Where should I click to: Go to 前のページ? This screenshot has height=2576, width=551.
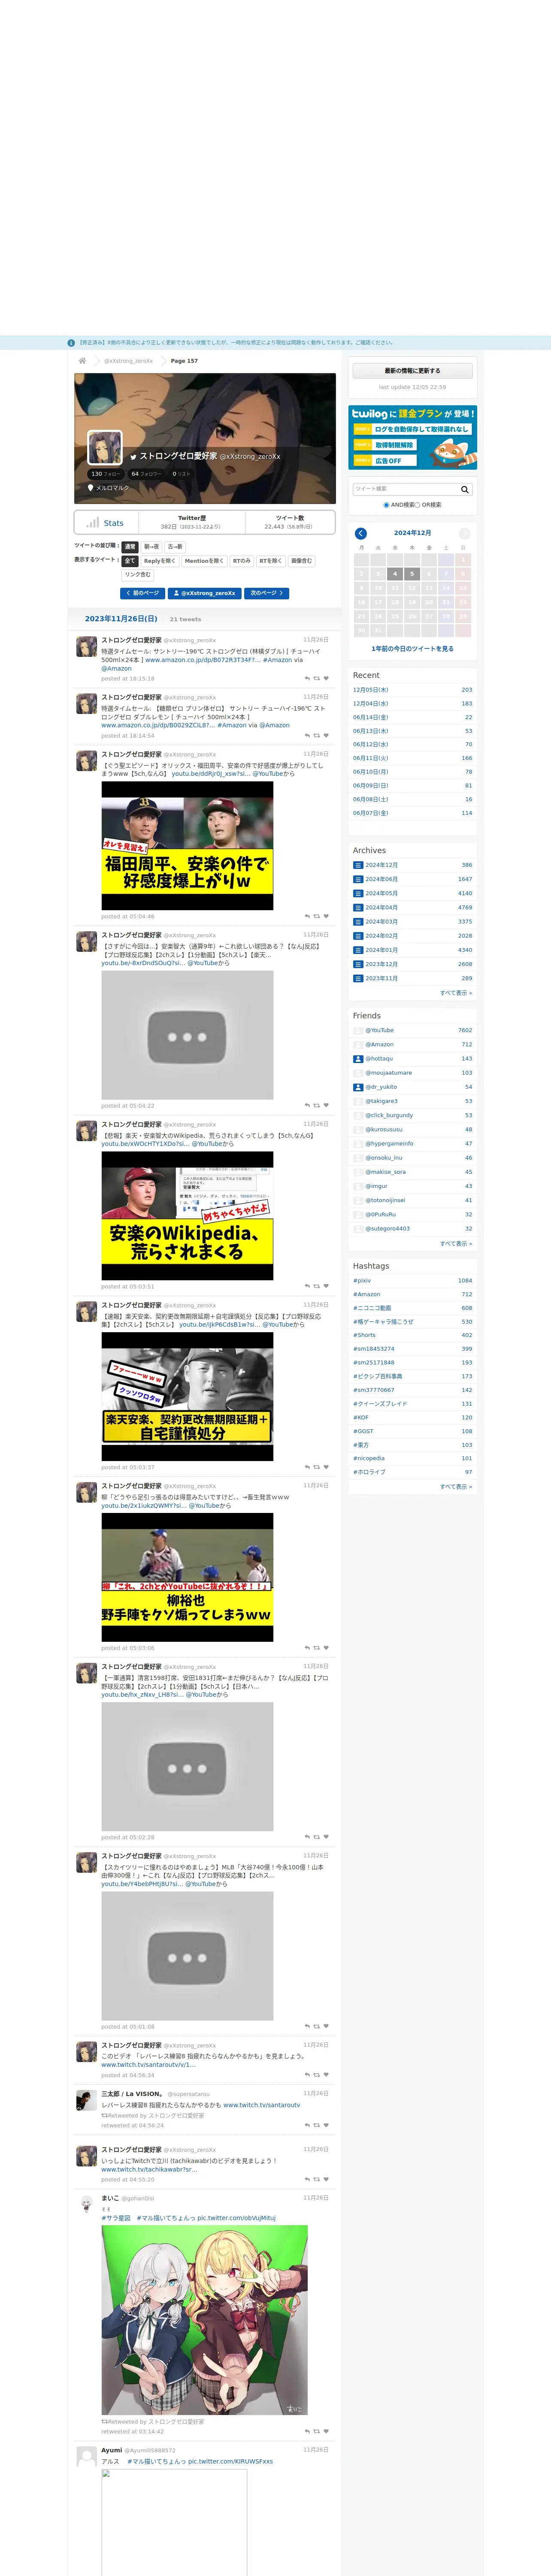click(x=143, y=593)
